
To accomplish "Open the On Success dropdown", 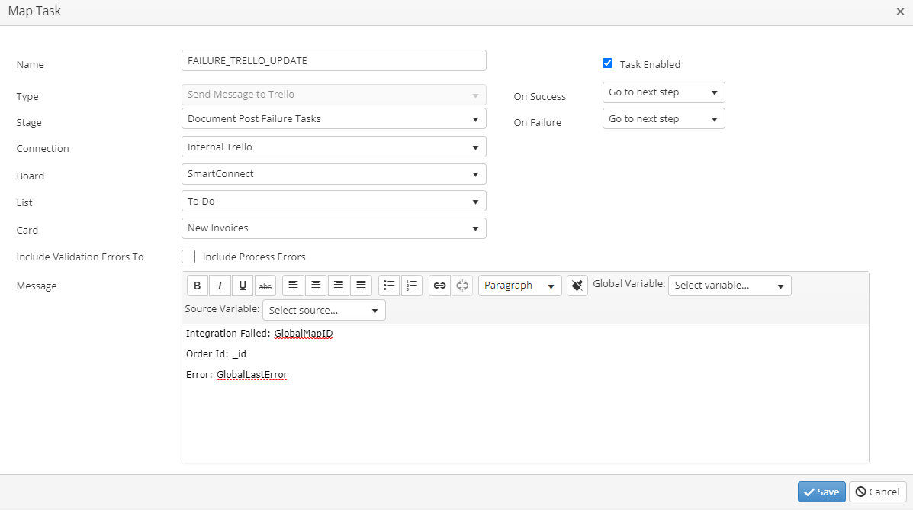I will (x=664, y=92).
